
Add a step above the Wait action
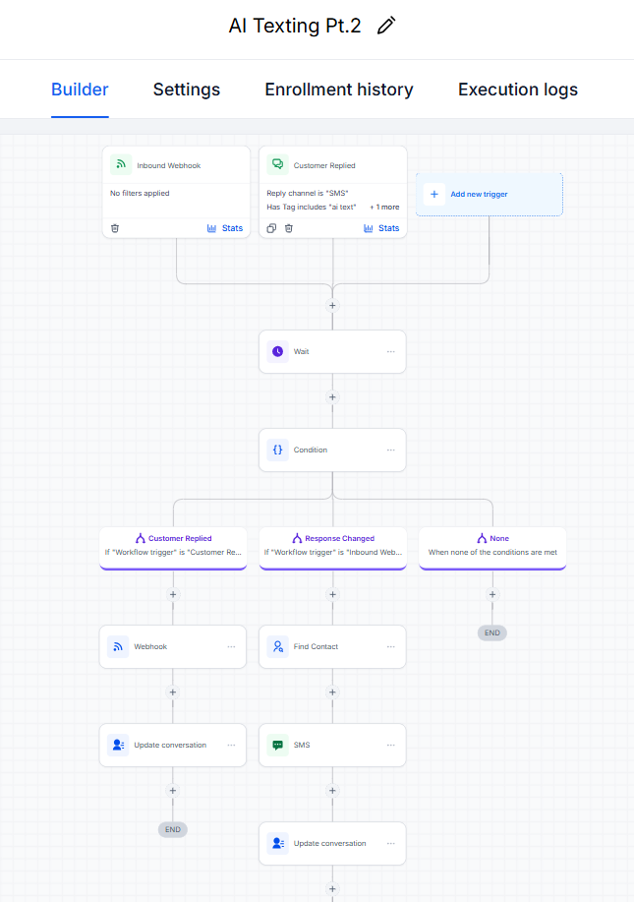(332, 306)
